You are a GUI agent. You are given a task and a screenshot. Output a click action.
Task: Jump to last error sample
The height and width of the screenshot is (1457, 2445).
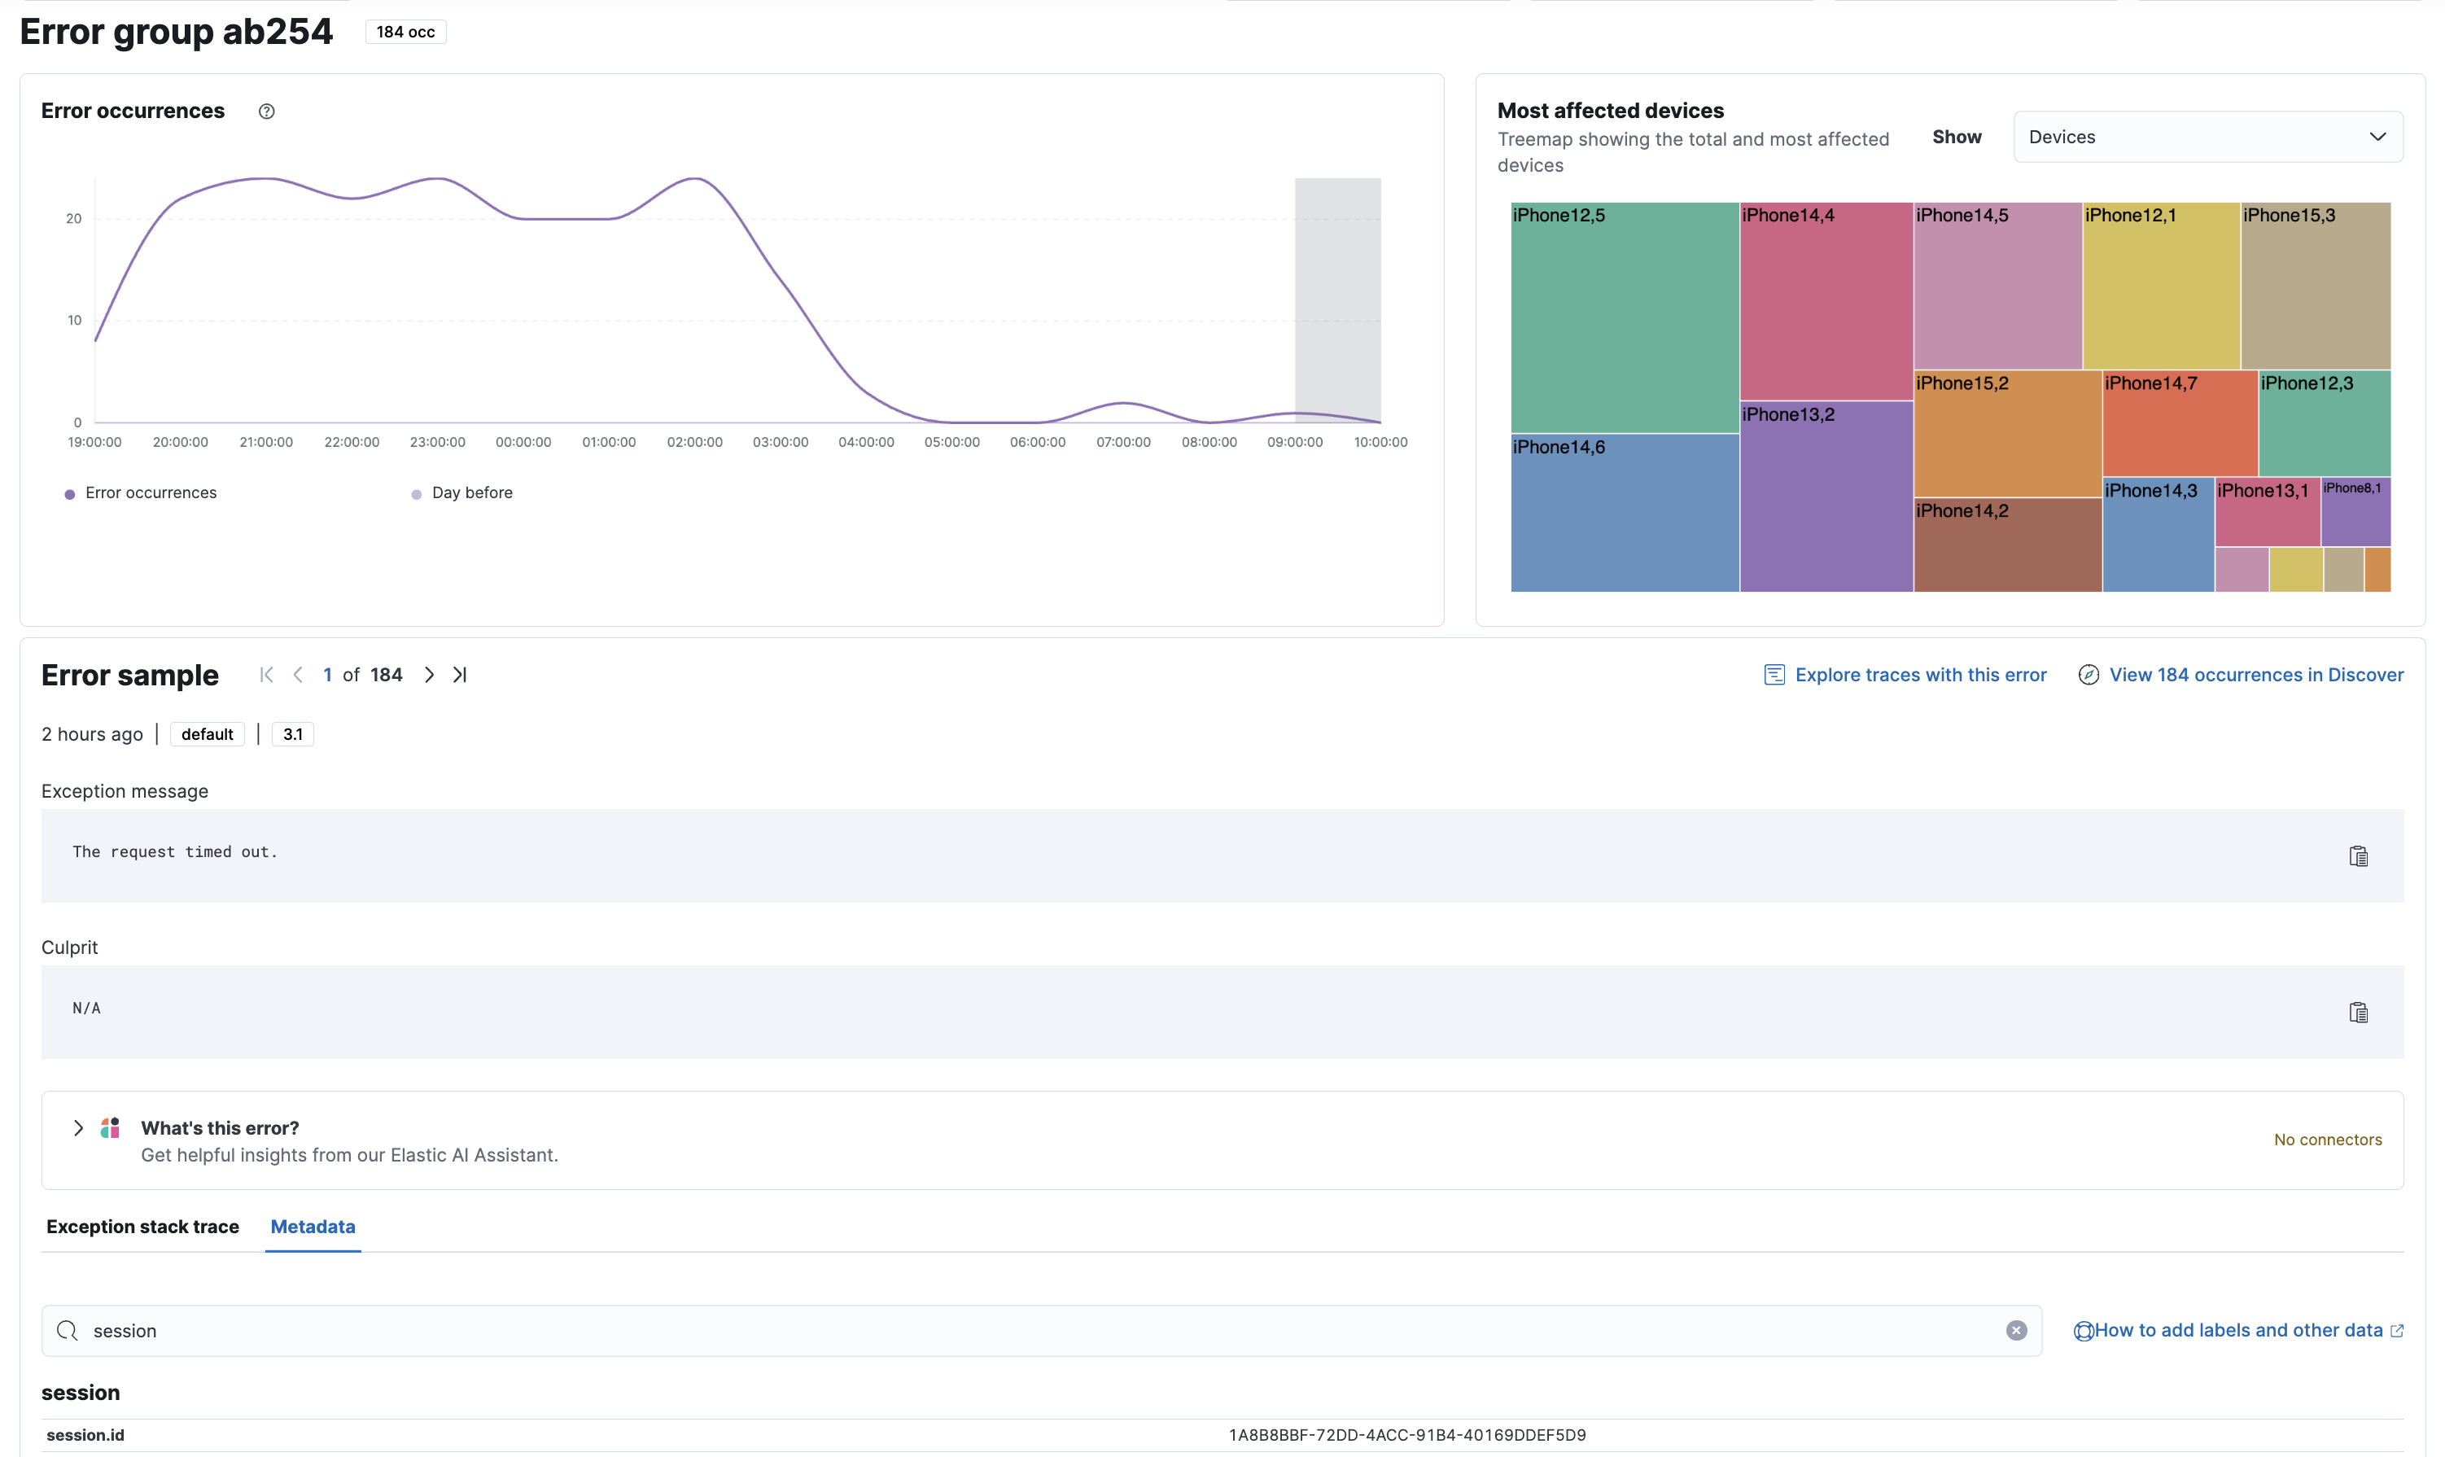tap(459, 675)
